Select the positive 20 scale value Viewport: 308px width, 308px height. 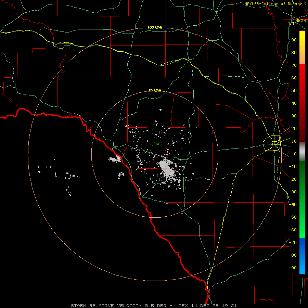tap(294, 129)
